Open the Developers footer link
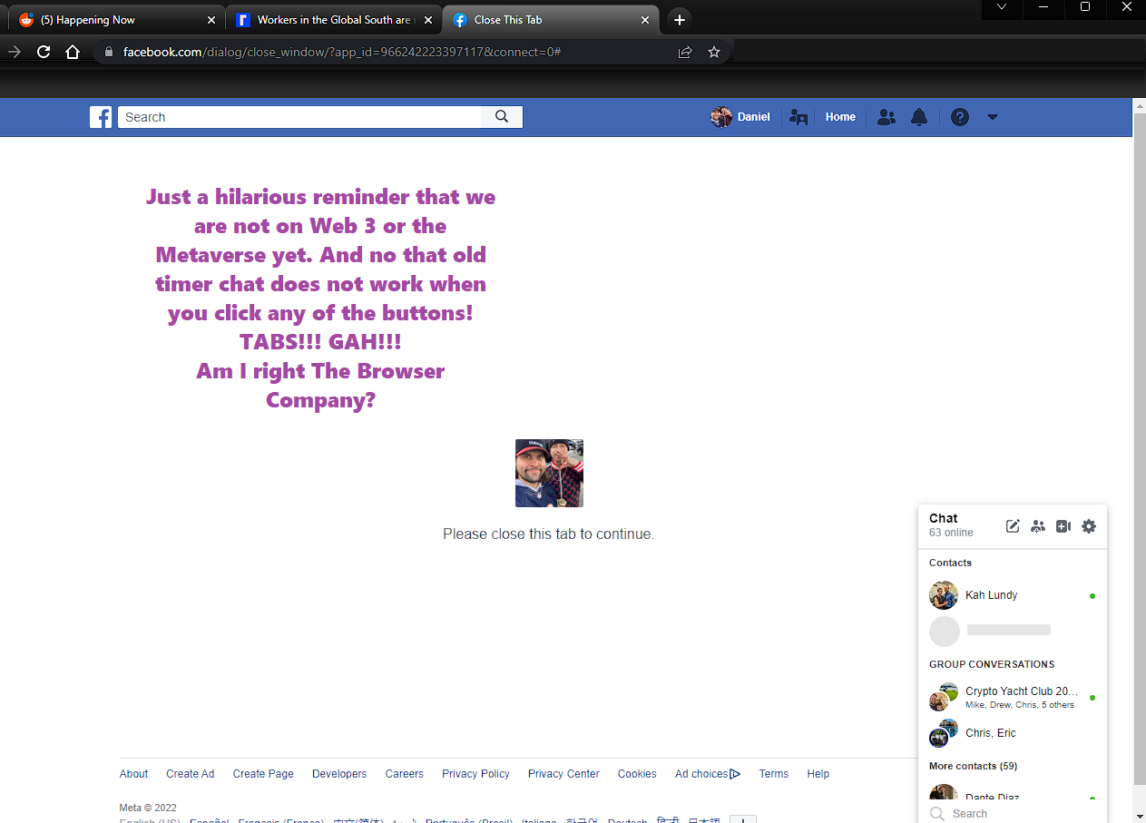Screen dimensions: 1146x823 click(339, 774)
